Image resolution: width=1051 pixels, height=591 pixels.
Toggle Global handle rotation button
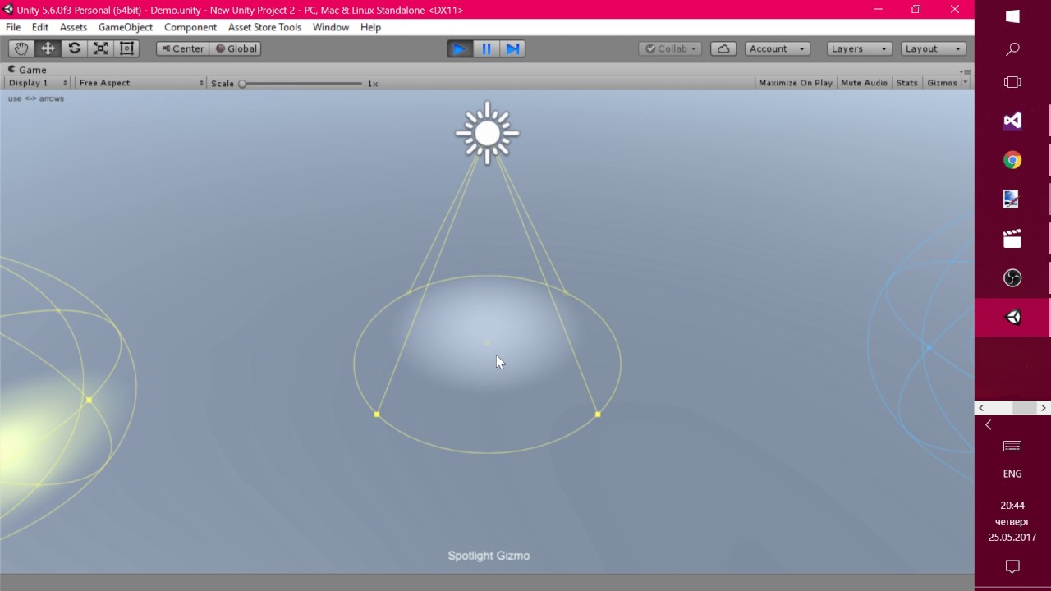(x=236, y=48)
